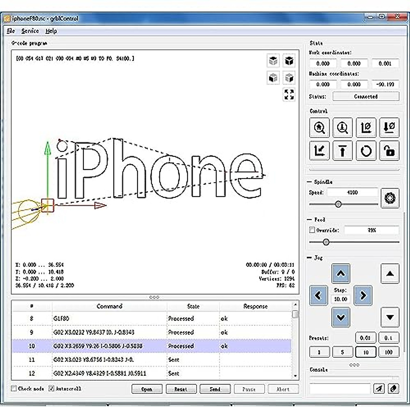Start the Z-probe control button
410x410 pixels.
342,128
